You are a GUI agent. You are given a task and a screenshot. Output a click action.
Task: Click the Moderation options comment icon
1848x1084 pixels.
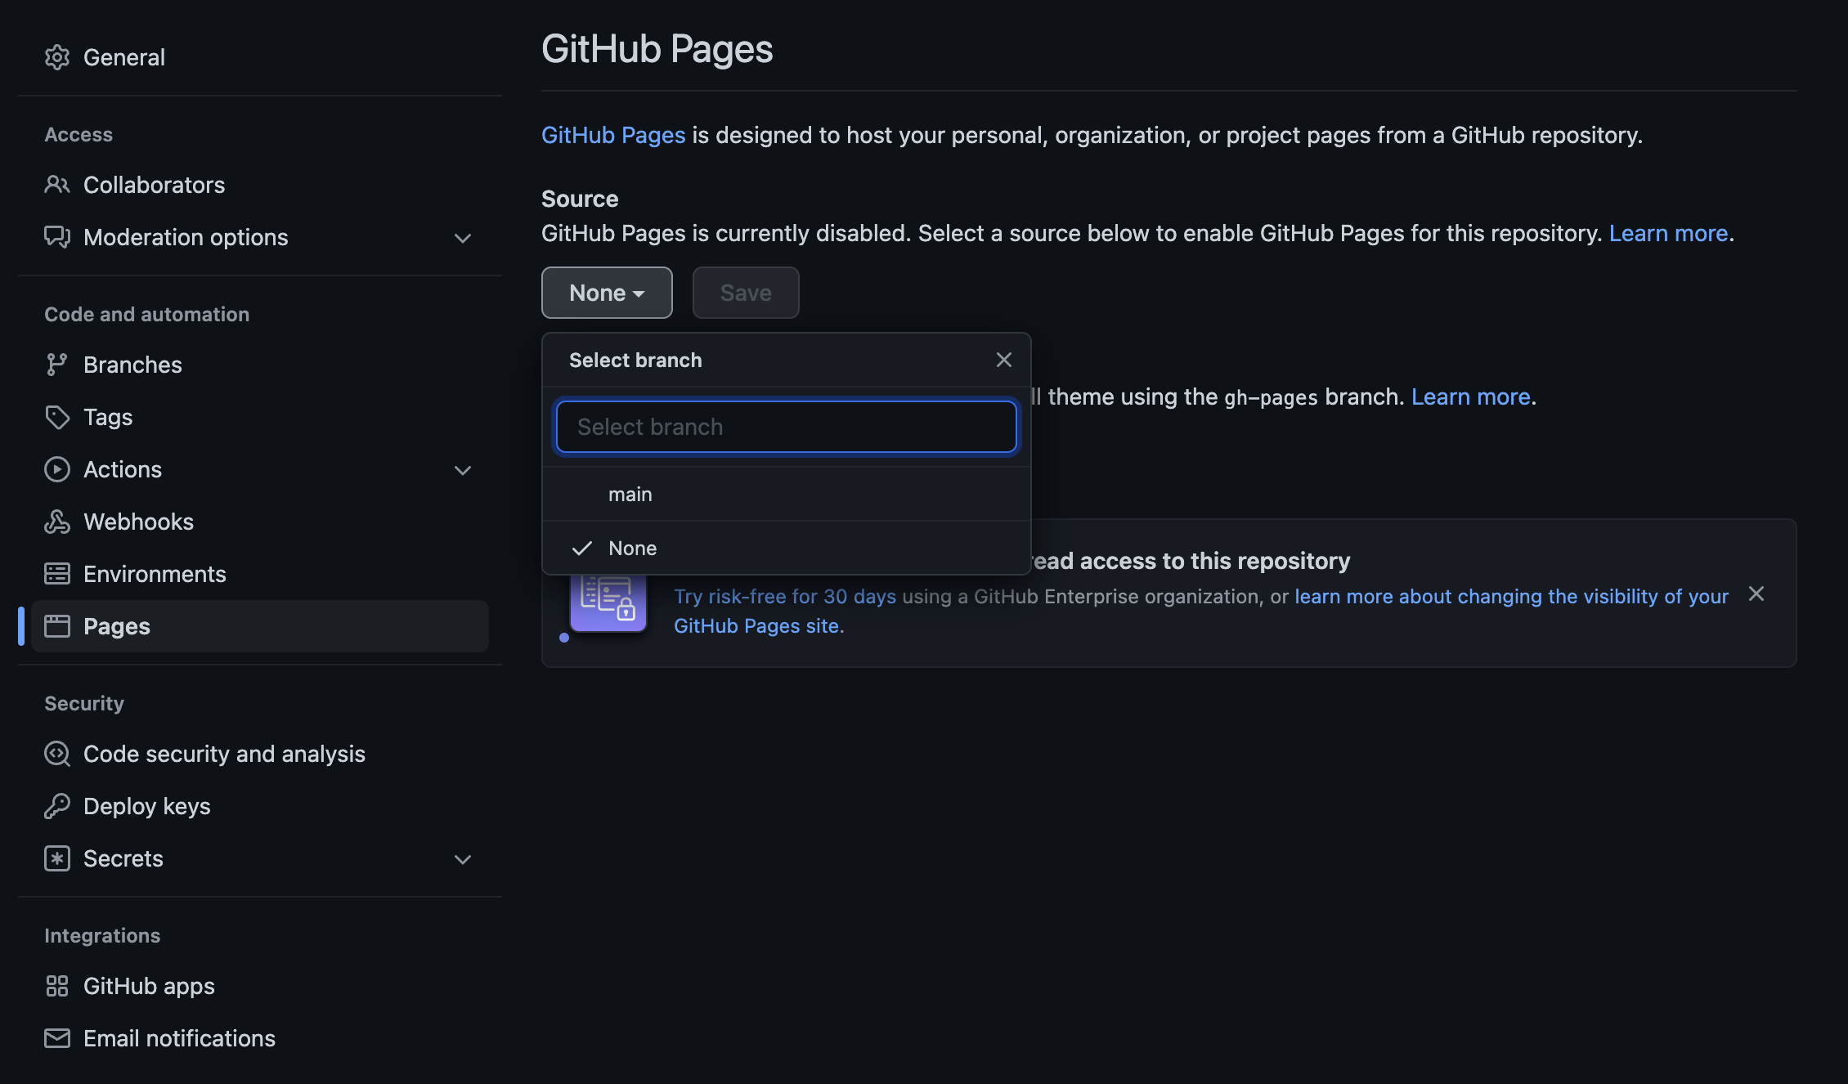[57, 237]
